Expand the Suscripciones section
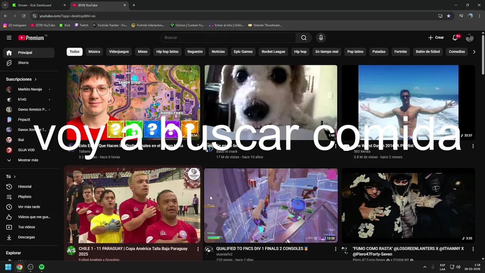This screenshot has width=485, height=273. 22,79
